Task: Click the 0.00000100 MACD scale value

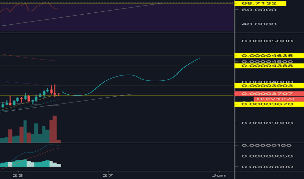Action: point(266,145)
